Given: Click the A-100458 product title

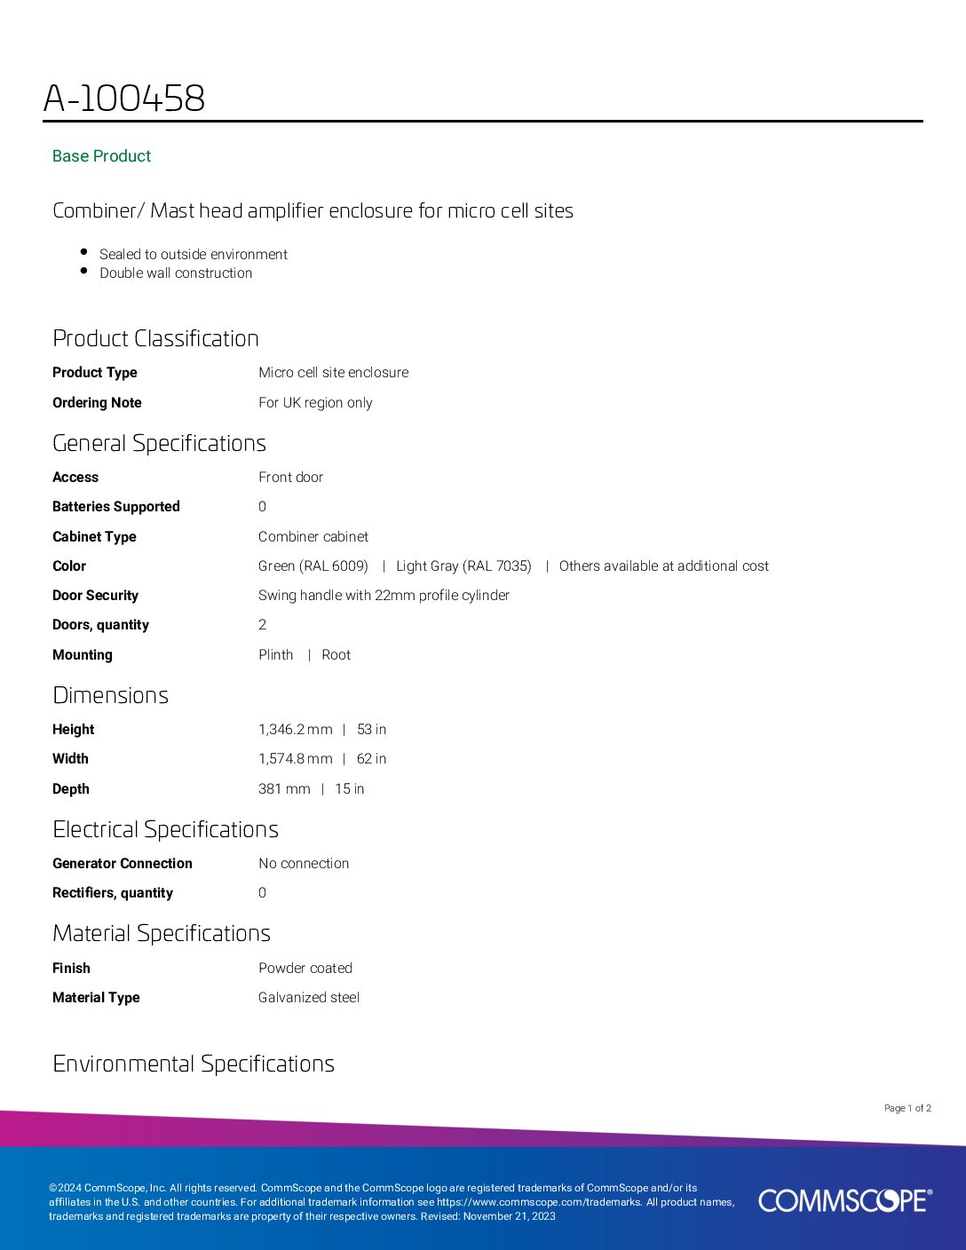Looking at the screenshot, I should click(124, 99).
